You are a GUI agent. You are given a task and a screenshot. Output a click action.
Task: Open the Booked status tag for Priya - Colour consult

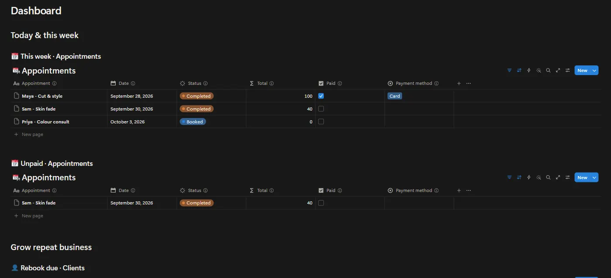click(193, 122)
